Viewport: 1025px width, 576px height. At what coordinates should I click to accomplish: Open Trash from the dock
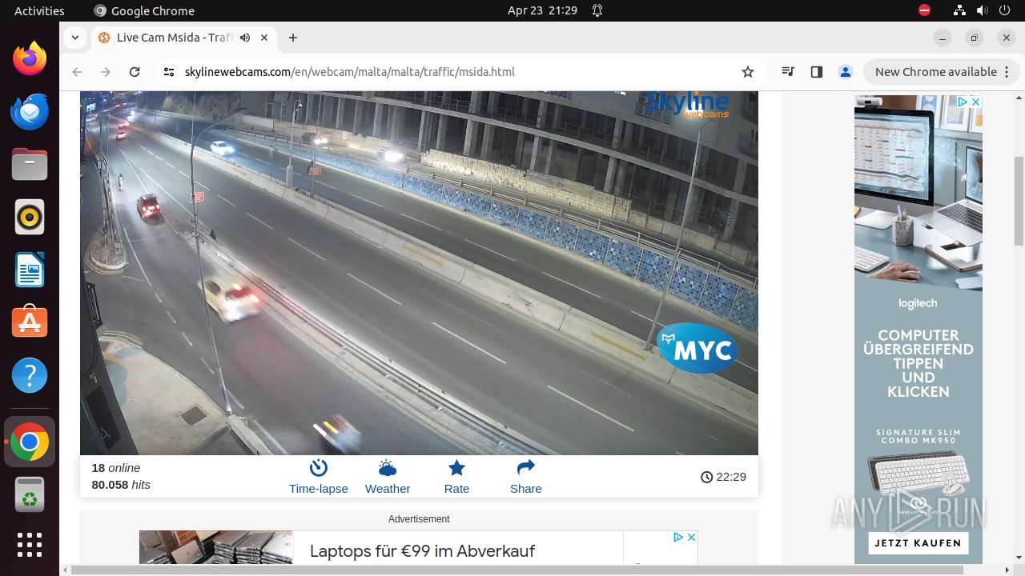click(30, 494)
